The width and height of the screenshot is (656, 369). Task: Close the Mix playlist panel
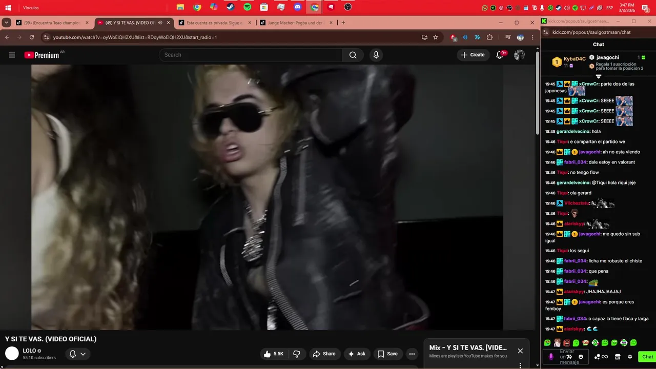(x=520, y=351)
